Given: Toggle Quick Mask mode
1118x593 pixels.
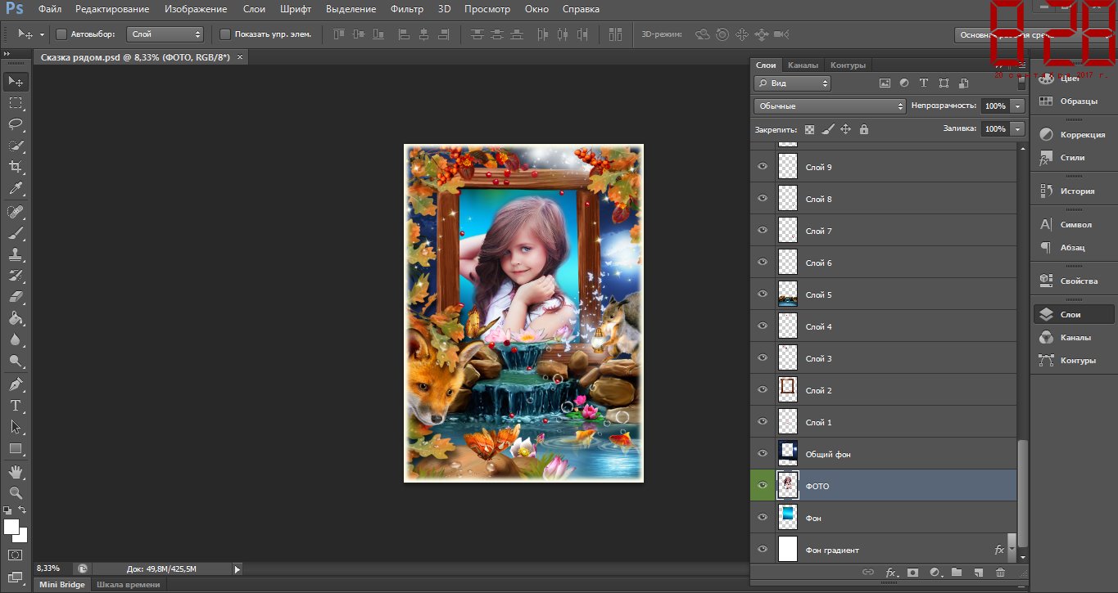Looking at the screenshot, I should (16, 555).
